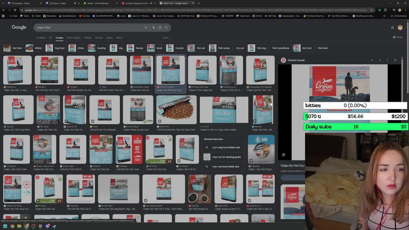
Task: Open the GitHub bookmark
Action: [257, 16]
